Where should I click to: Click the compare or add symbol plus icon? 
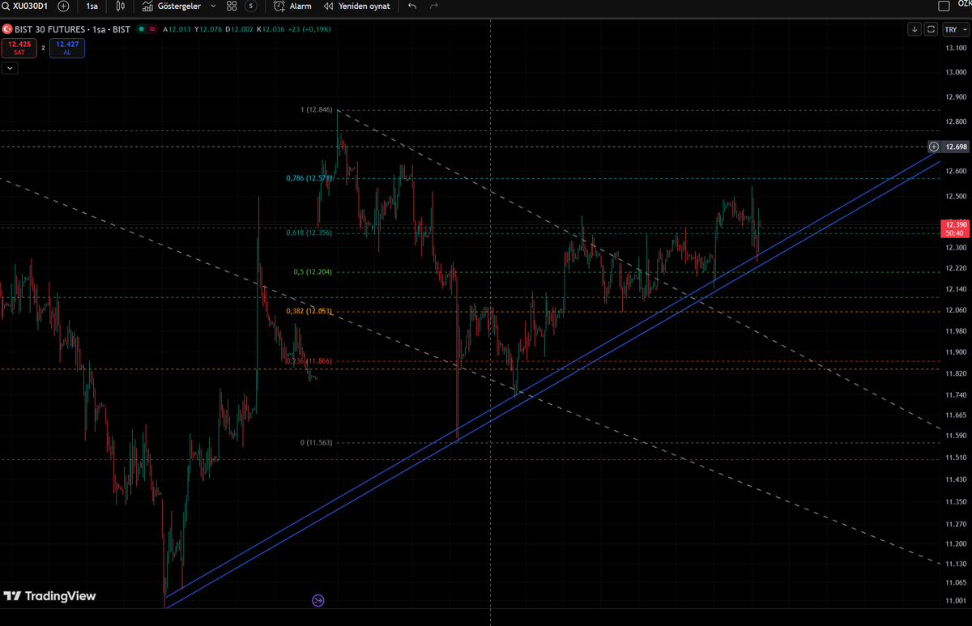pos(63,6)
